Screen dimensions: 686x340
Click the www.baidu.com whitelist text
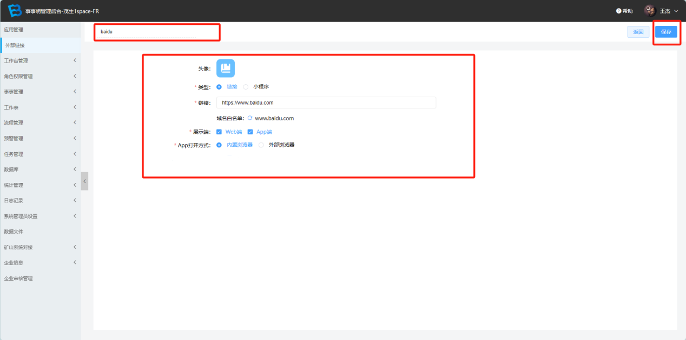(274, 118)
